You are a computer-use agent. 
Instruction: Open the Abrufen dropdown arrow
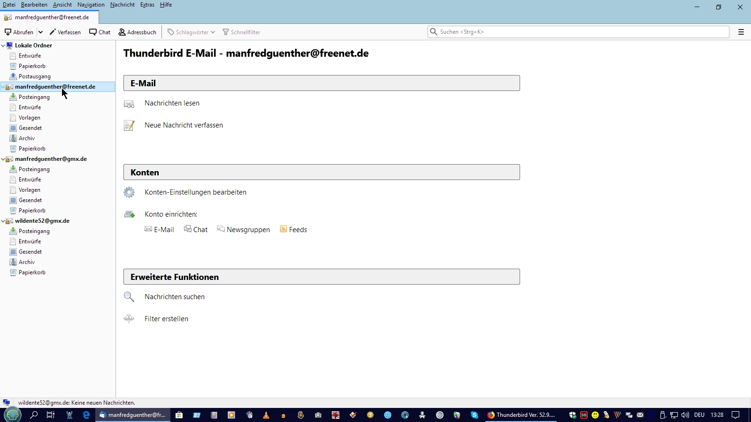pos(40,32)
